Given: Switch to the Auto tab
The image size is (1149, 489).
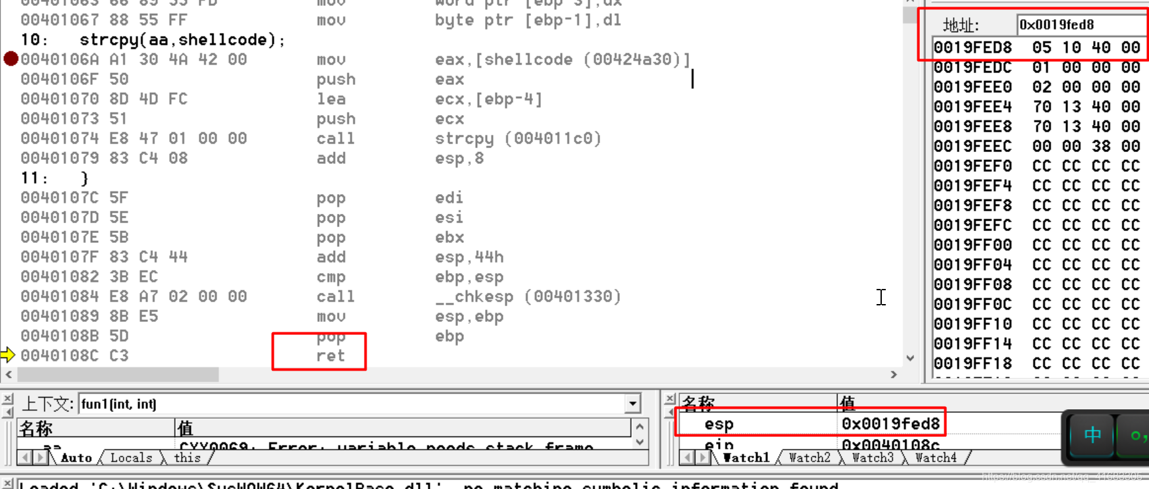Looking at the screenshot, I should (76, 457).
